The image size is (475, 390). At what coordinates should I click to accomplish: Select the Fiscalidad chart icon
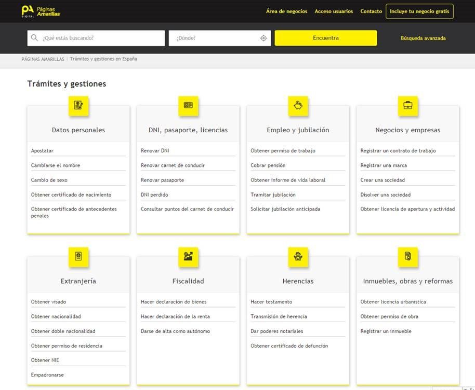pyautogui.click(x=188, y=256)
